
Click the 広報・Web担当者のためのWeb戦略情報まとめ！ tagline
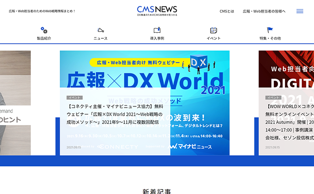[x=42, y=11]
